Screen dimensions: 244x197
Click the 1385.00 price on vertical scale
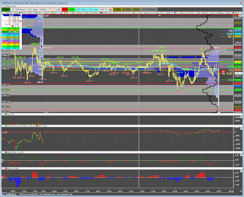pyautogui.click(x=238, y=76)
